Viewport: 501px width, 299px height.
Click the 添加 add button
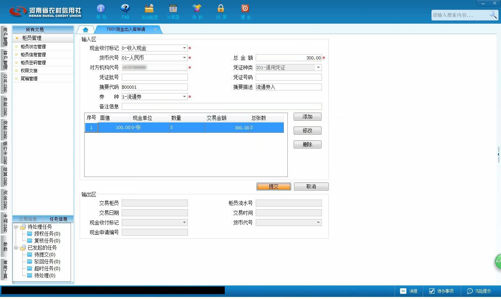tap(307, 117)
